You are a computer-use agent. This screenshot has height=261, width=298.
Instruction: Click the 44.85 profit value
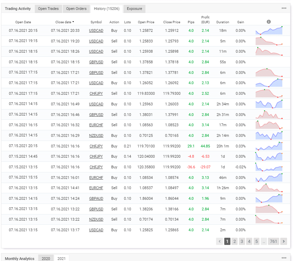point(205,146)
